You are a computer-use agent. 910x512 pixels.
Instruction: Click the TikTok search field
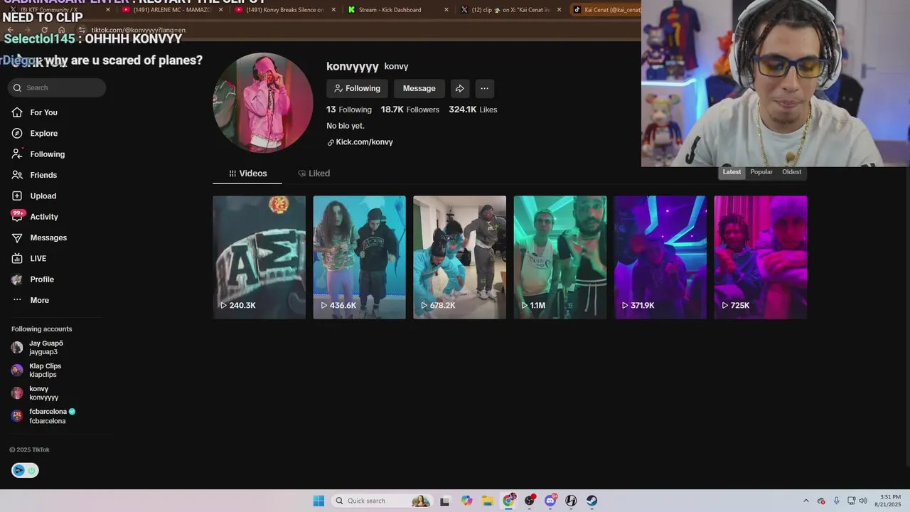point(57,87)
